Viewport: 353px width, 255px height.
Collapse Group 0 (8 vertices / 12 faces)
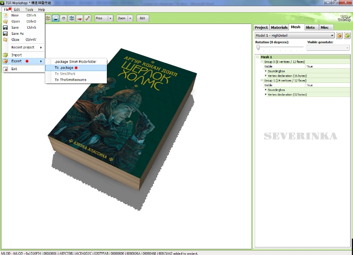pyautogui.click(x=262, y=62)
